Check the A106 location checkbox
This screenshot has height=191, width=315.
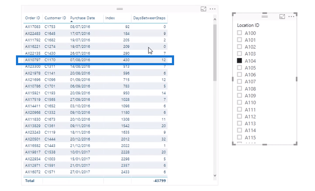(239, 74)
